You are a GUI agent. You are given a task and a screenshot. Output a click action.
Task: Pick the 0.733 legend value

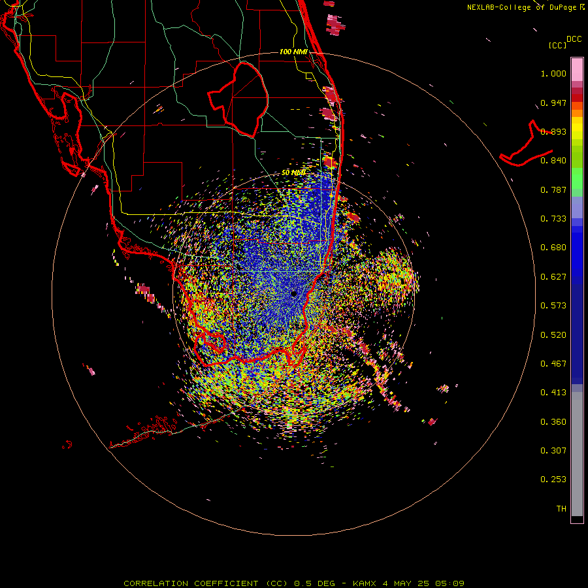(553, 219)
